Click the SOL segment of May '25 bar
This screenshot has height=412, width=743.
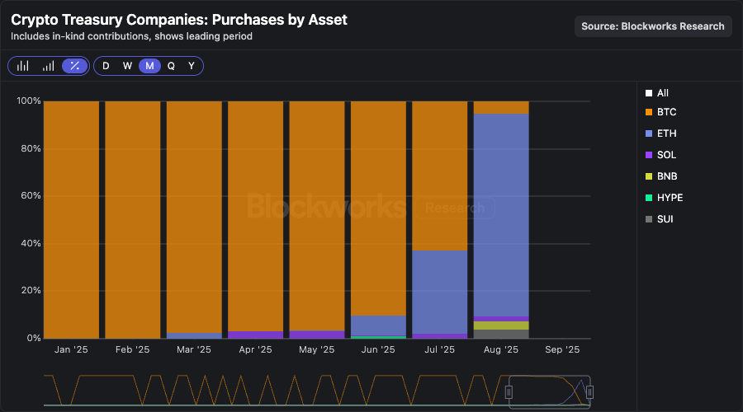317,335
